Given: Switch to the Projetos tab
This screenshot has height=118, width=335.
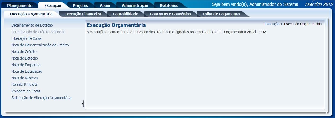Looking at the screenshot, I should point(80,6).
